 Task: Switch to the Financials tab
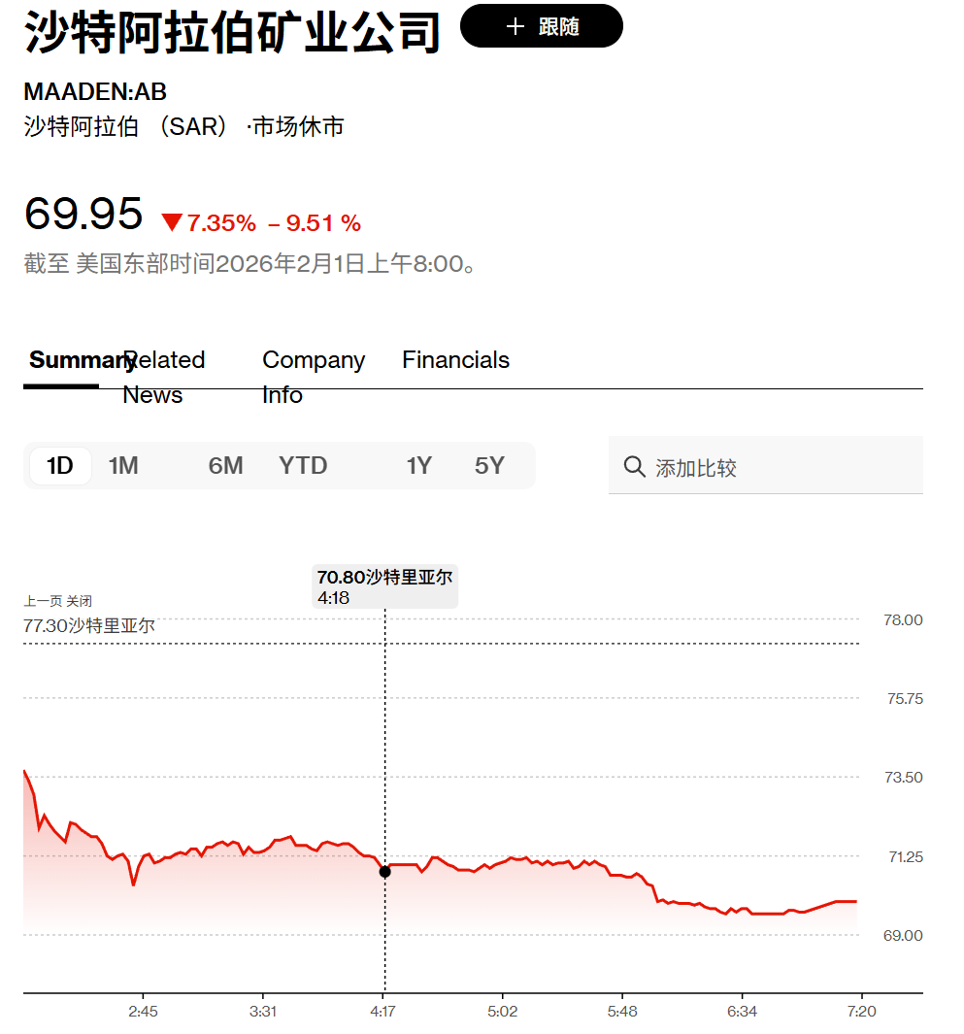(455, 360)
